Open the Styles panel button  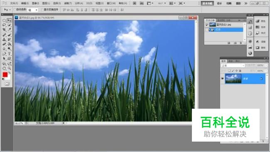(261, 33)
